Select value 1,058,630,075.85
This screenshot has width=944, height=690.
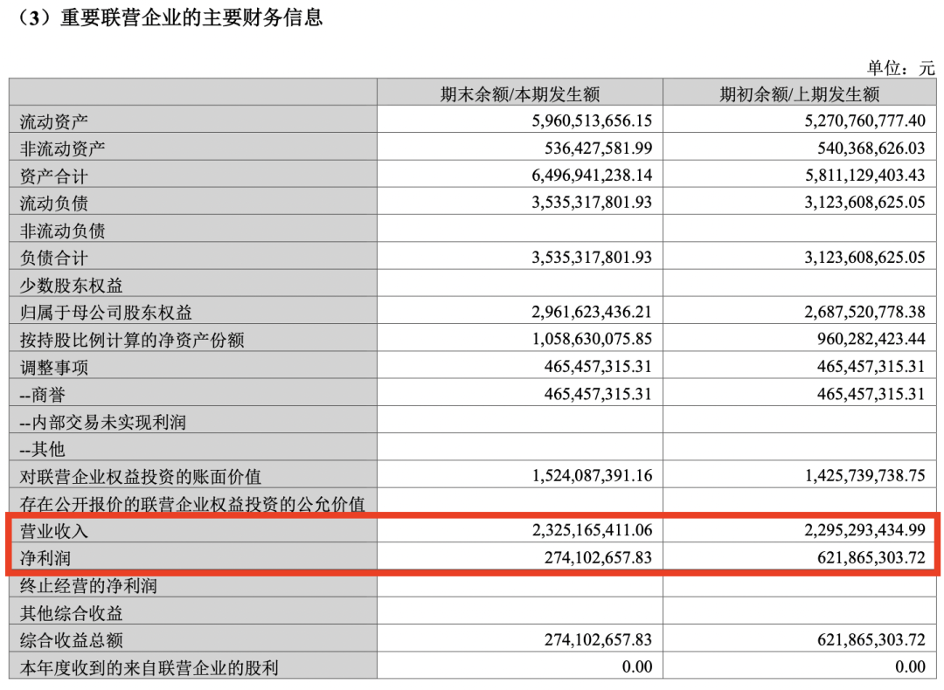[592, 339]
